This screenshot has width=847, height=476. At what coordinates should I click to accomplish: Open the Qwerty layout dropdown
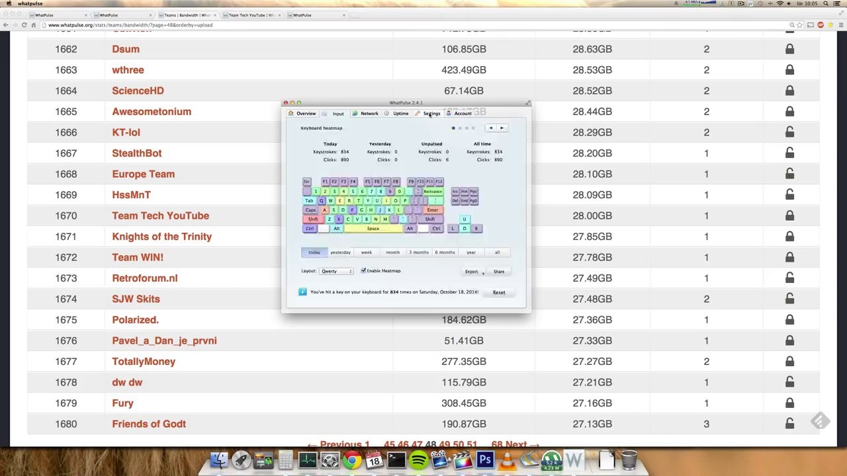click(337, 271)
